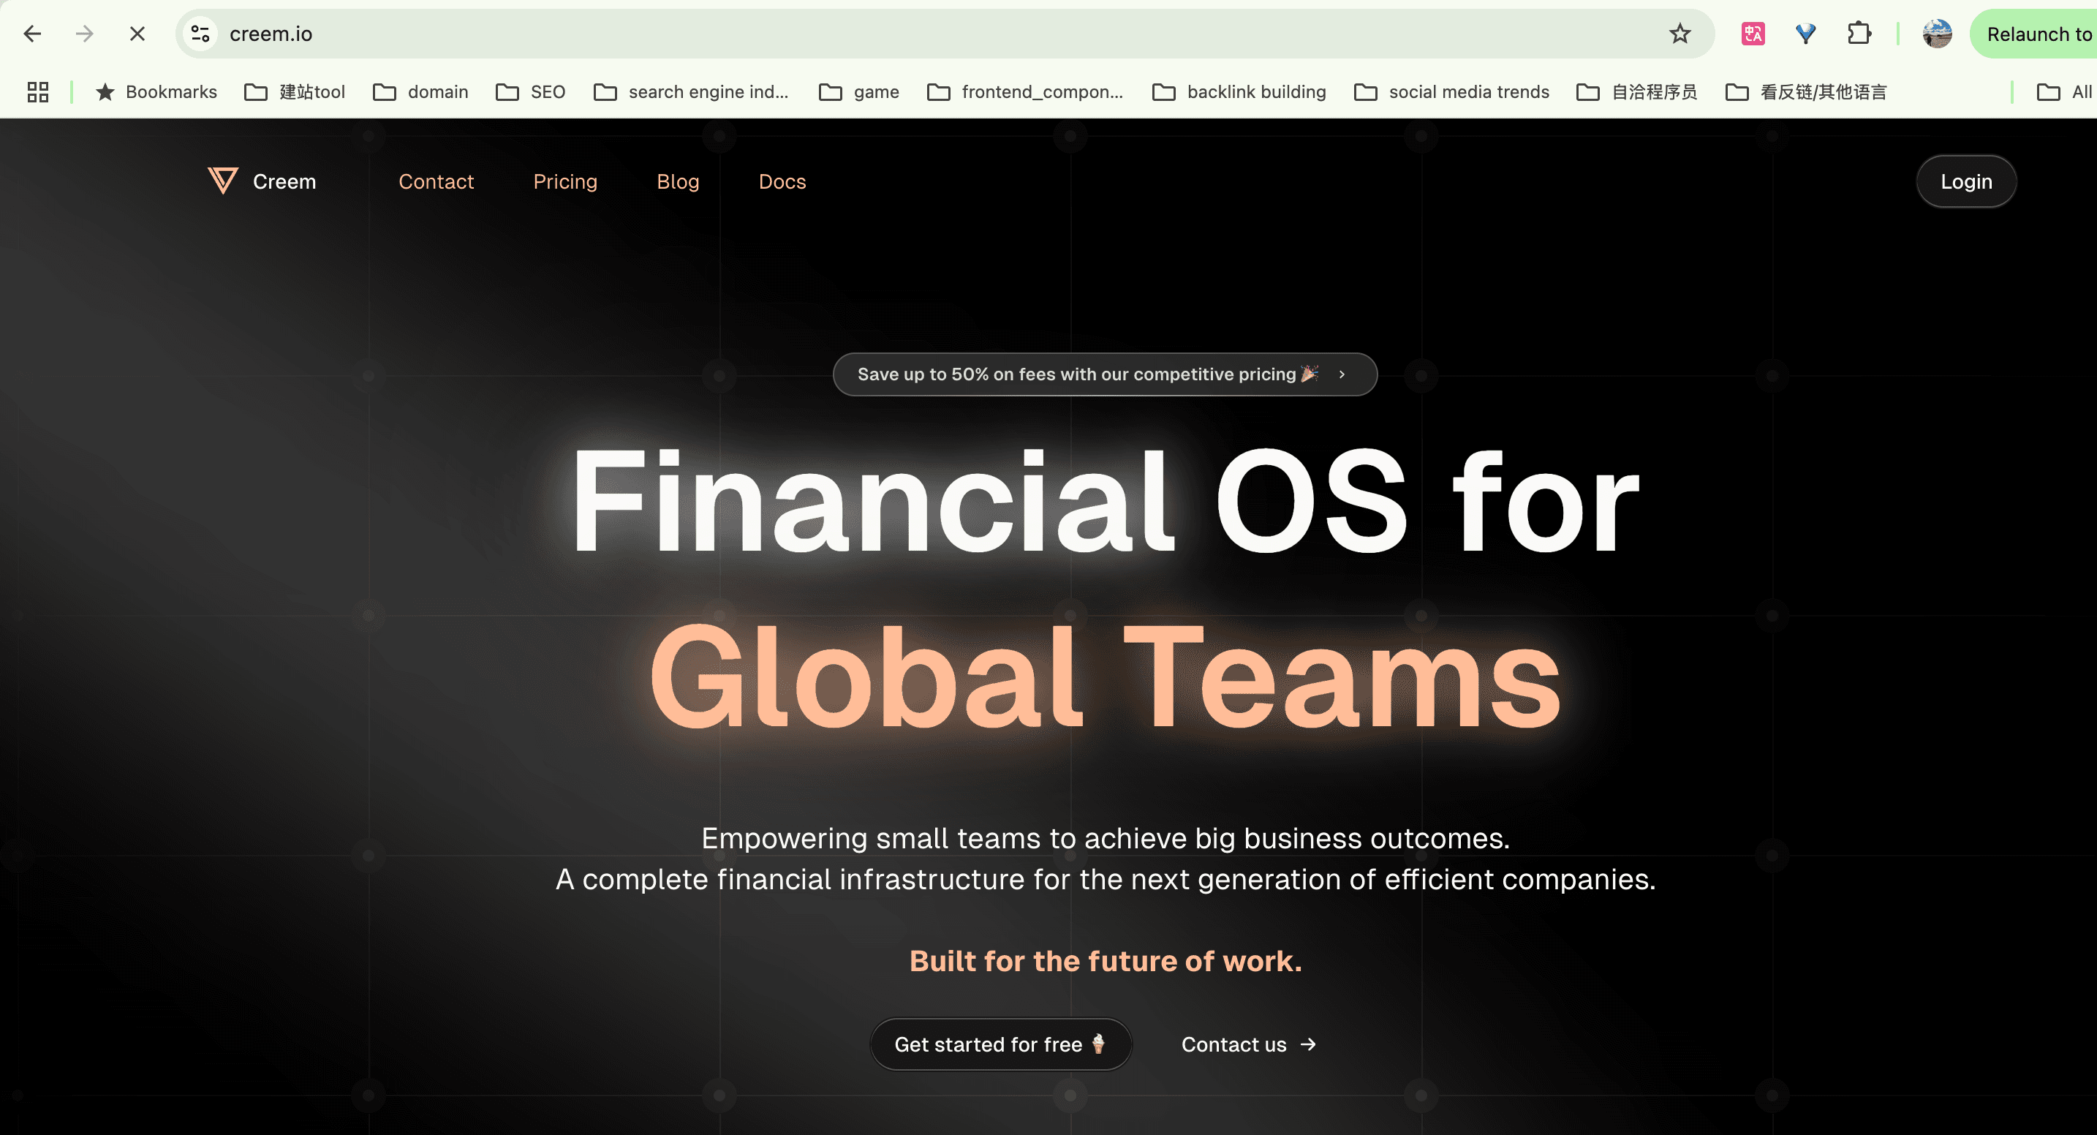Click the Creem triangle logo
This screenshot has height=1135, width=2097.
pos(222,181)
